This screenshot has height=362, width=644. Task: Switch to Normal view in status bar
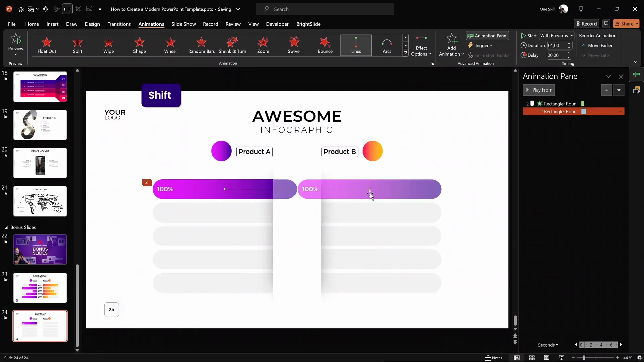tap(517, 358)
